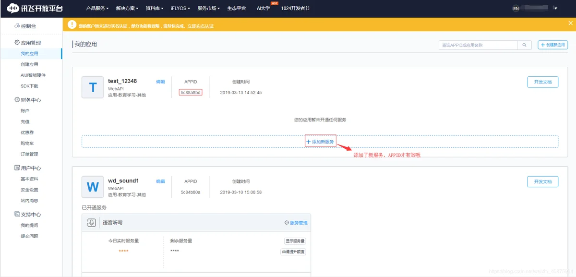Click the iFlytek open platform logo

click(35, 8)
